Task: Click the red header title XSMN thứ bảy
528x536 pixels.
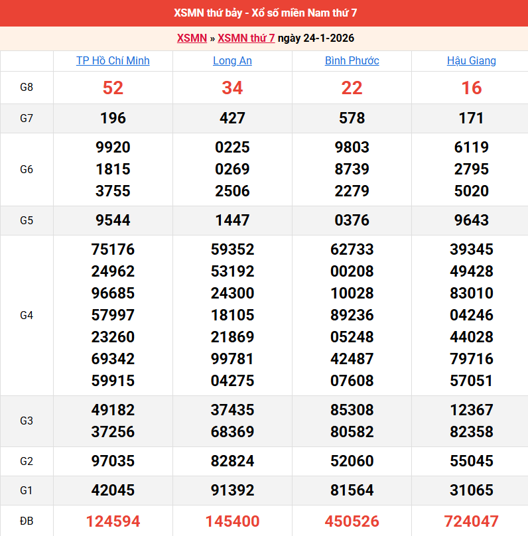Action: click(264, 13)
